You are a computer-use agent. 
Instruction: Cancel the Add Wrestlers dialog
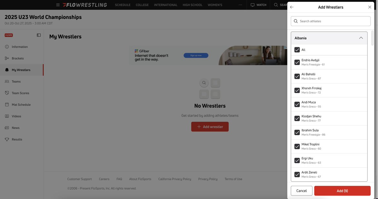[301, 190]
